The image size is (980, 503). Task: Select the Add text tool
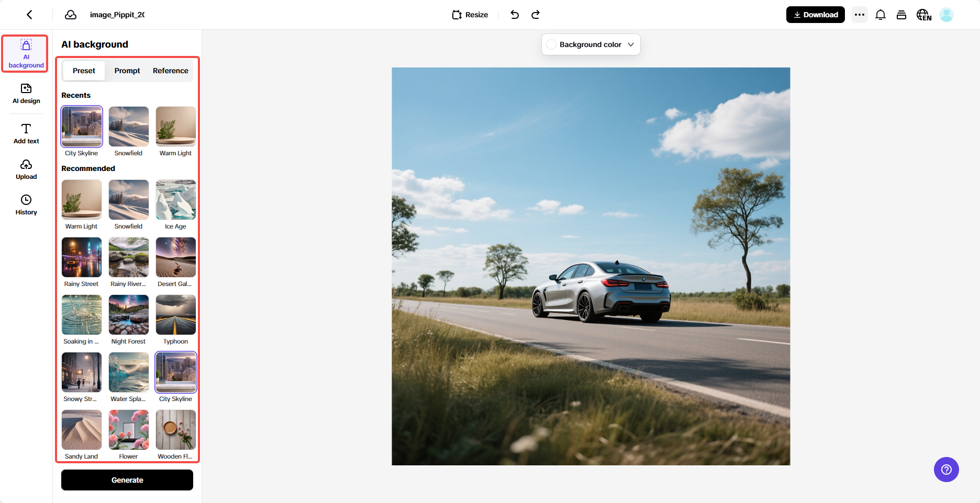pos(26,134)
